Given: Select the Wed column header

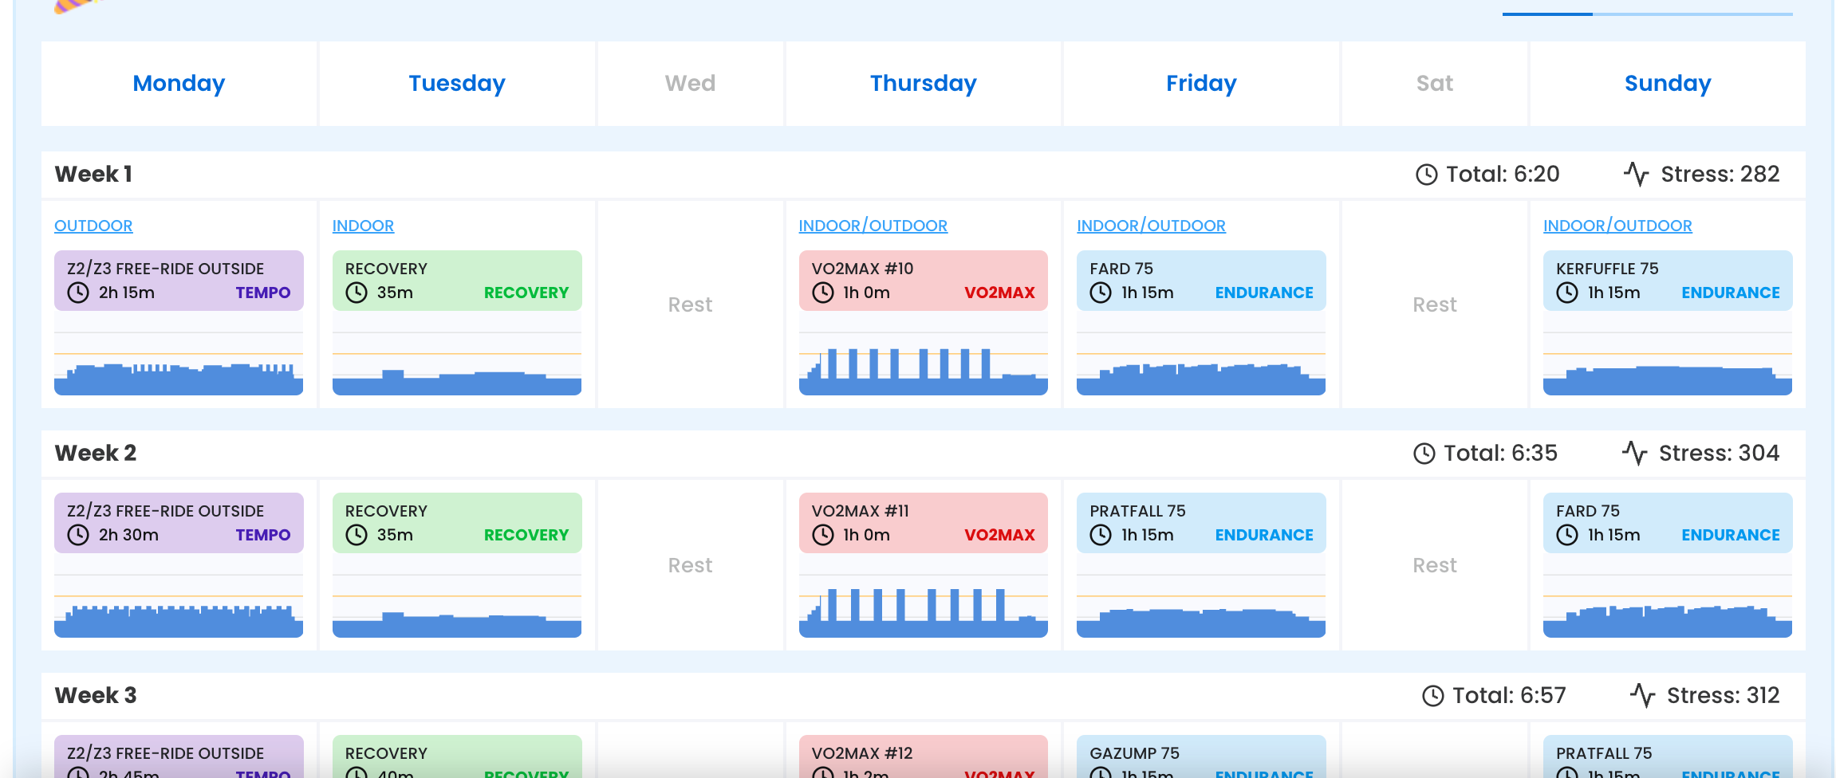Looking at the screenshot, I should pyautogui.click(x=691, y=83).
